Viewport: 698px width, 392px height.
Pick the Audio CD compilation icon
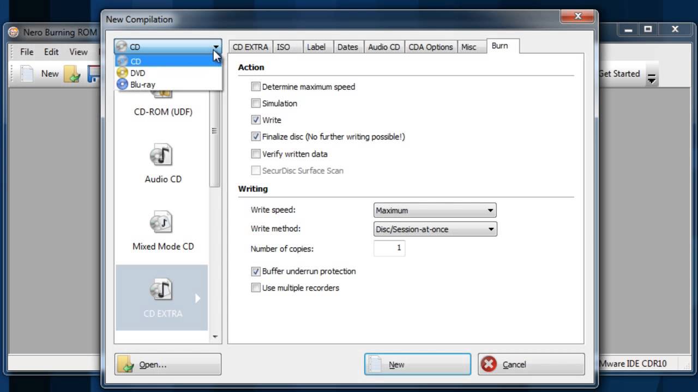click(161, 155)
